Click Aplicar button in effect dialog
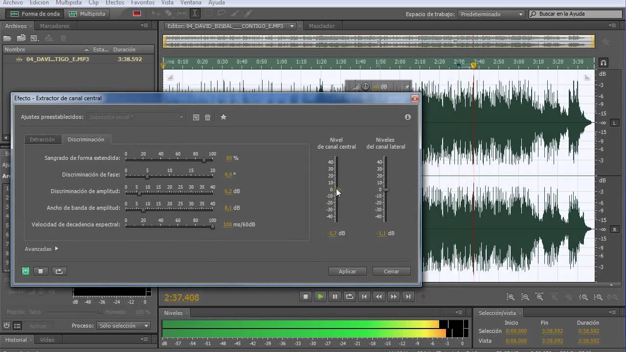Image resolution: width=626 pixels, height=352 pixels. 348,271
